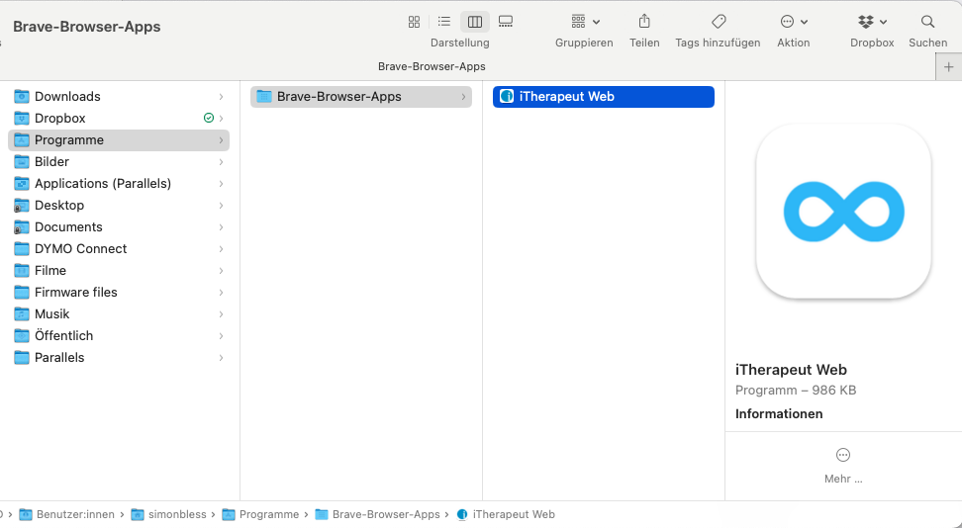Go to Programme in path bar
Screen dimensions: 962x528
(x=260, y=514)
